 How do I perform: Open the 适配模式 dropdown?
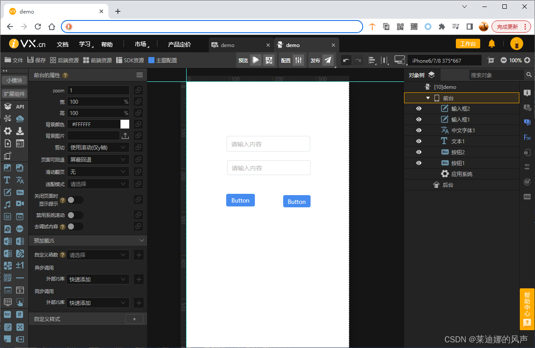click(98, 184)
